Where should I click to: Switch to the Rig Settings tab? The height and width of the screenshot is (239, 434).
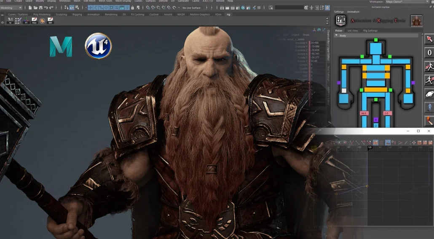[370, 31]
